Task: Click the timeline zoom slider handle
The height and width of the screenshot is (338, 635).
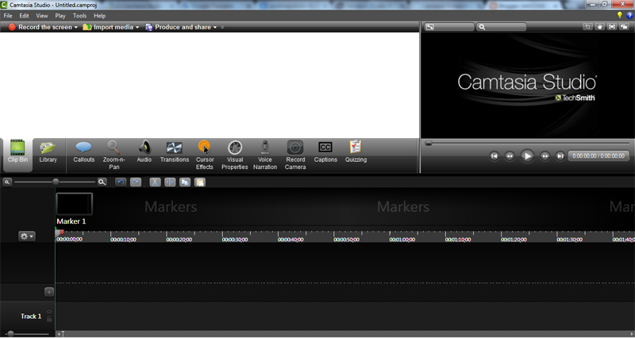Action: 56,182
